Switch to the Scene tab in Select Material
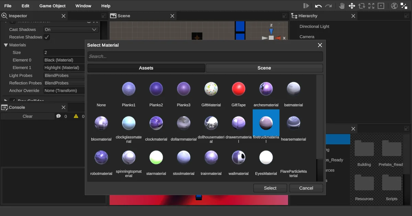This screenshot has height=216, width=412. click(264, 68)
